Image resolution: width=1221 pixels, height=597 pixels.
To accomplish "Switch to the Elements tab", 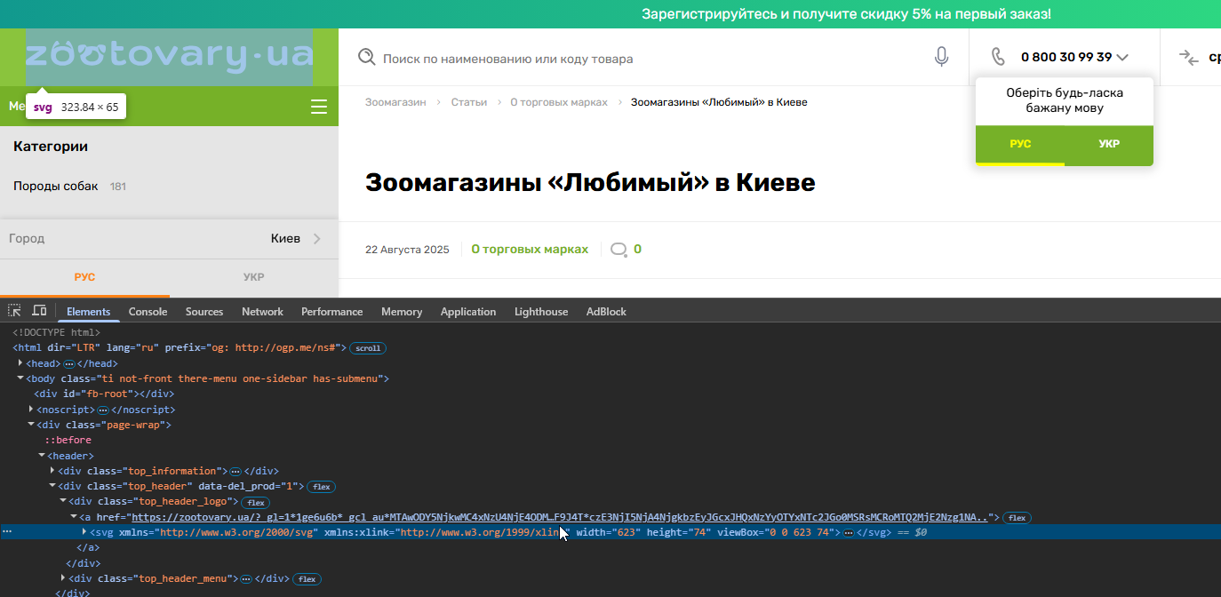I will click(88, 312).
